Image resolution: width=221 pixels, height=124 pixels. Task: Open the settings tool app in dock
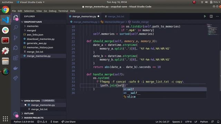pyautogui.click(x=6, y=51)
